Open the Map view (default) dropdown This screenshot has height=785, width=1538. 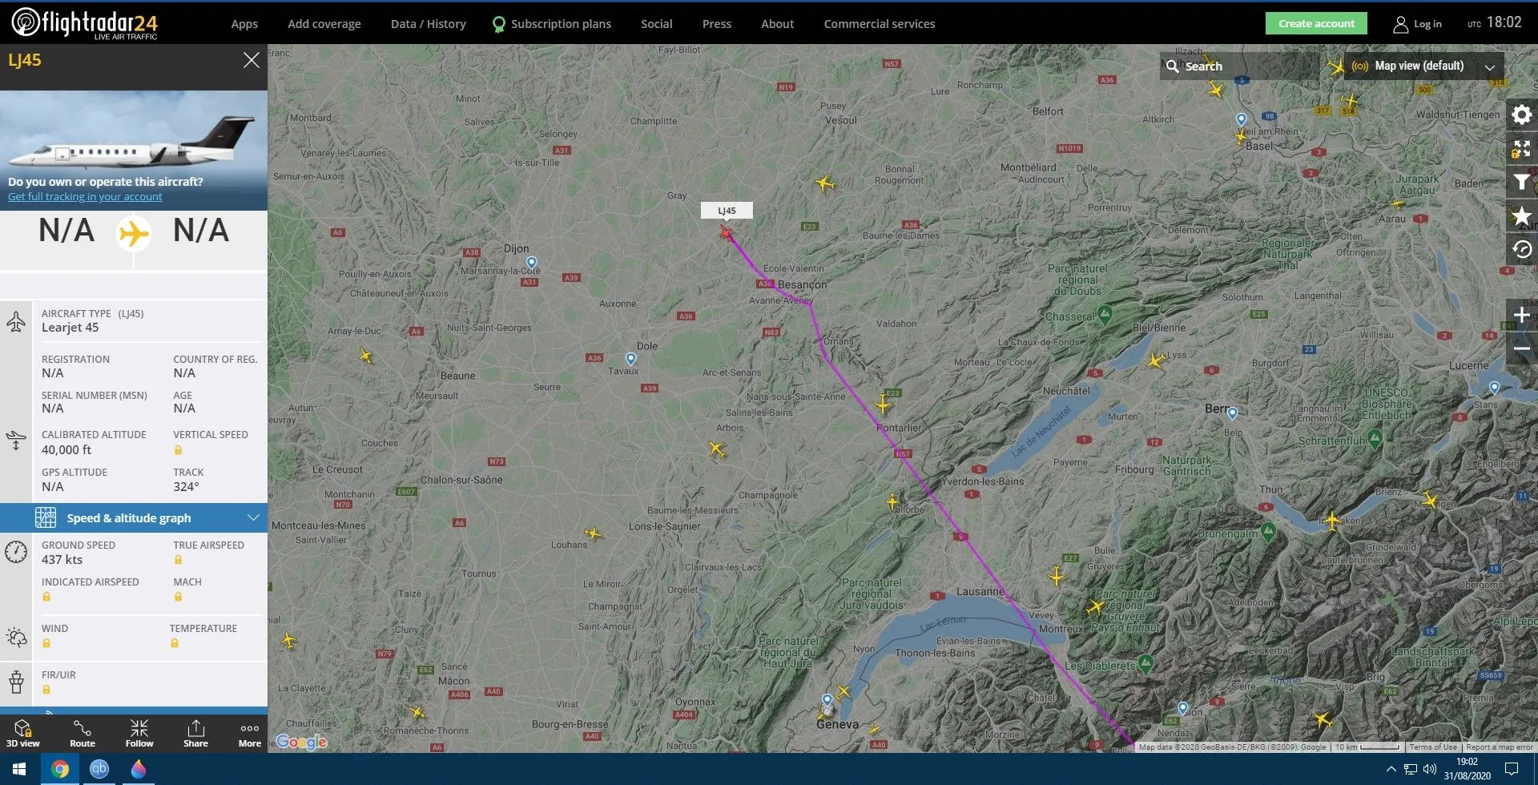click(x=1422, y=66)
